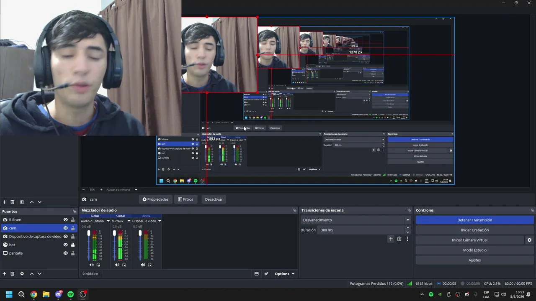Open Google Chrome from the taskbar
Viewport: 536px width, 301px height.
[33, 294]
